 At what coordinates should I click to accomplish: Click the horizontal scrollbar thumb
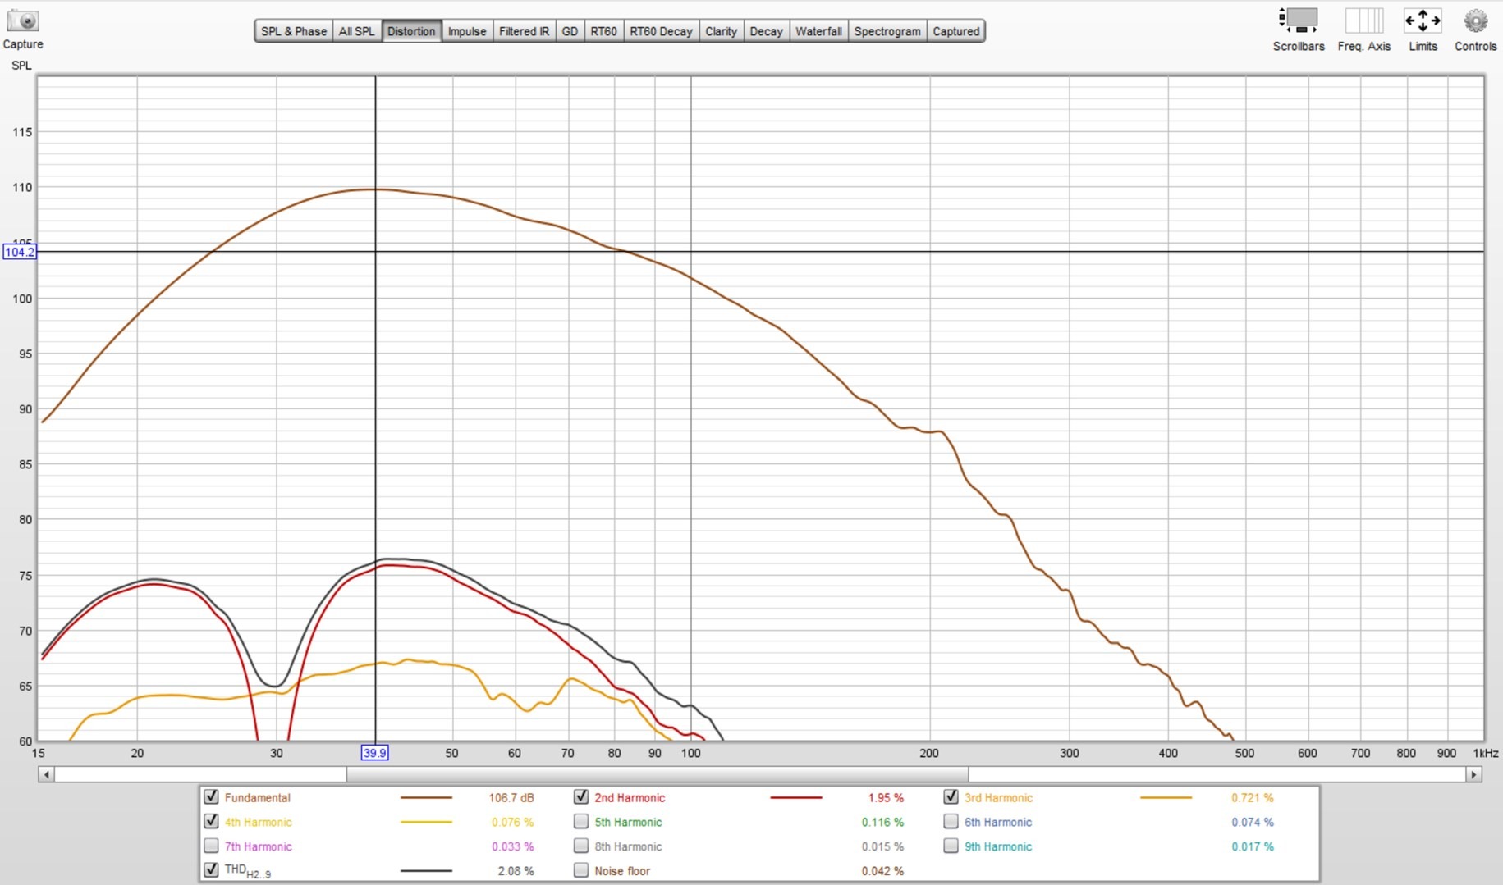coord(658,774)
